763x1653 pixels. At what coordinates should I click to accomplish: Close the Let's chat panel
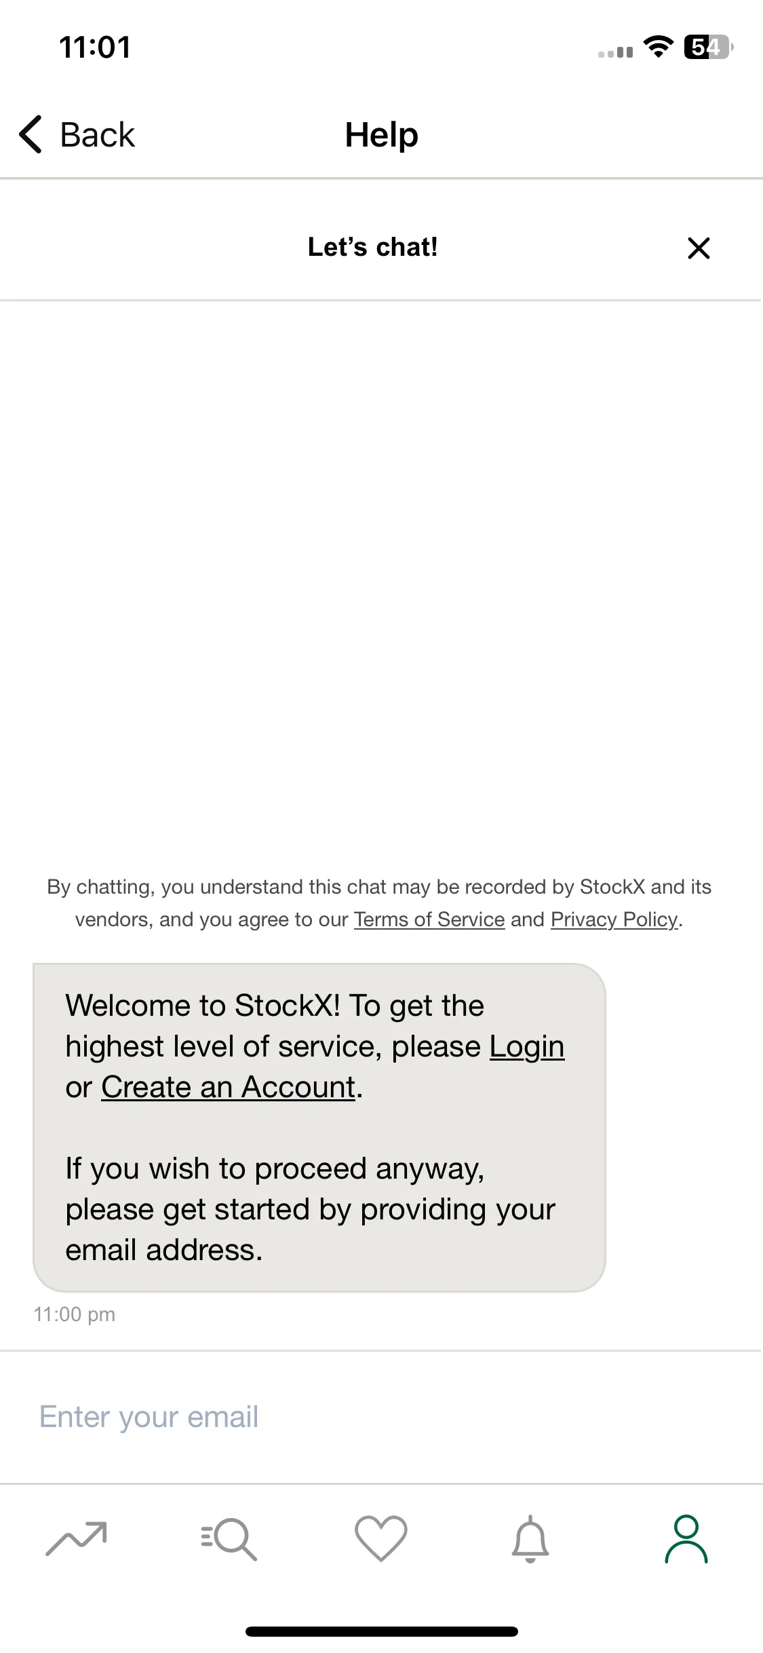(x=699, y=248)
